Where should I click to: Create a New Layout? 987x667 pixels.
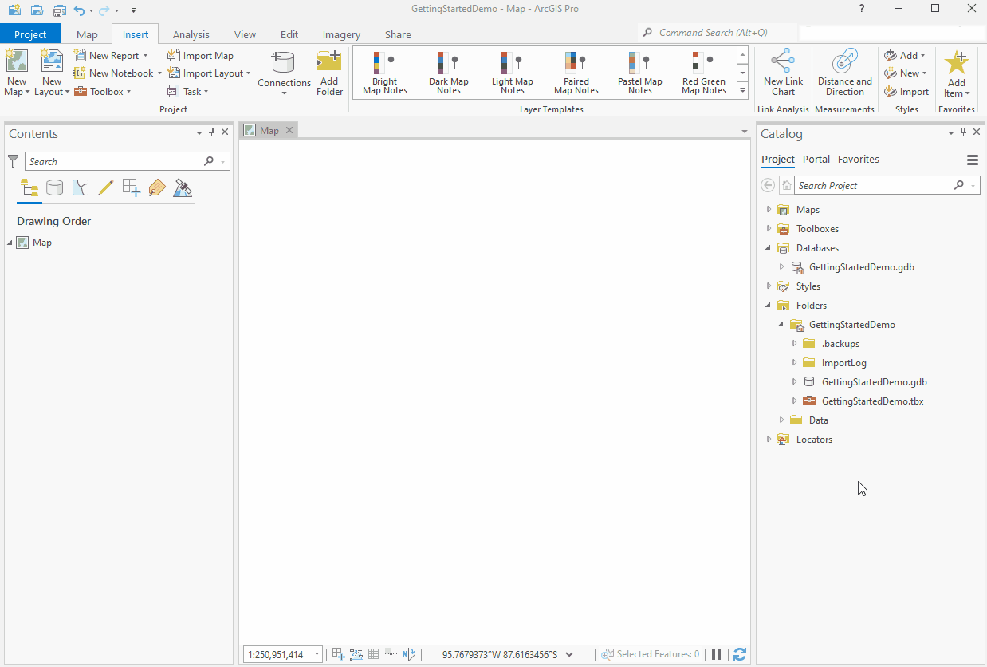[x=52, y=73]
